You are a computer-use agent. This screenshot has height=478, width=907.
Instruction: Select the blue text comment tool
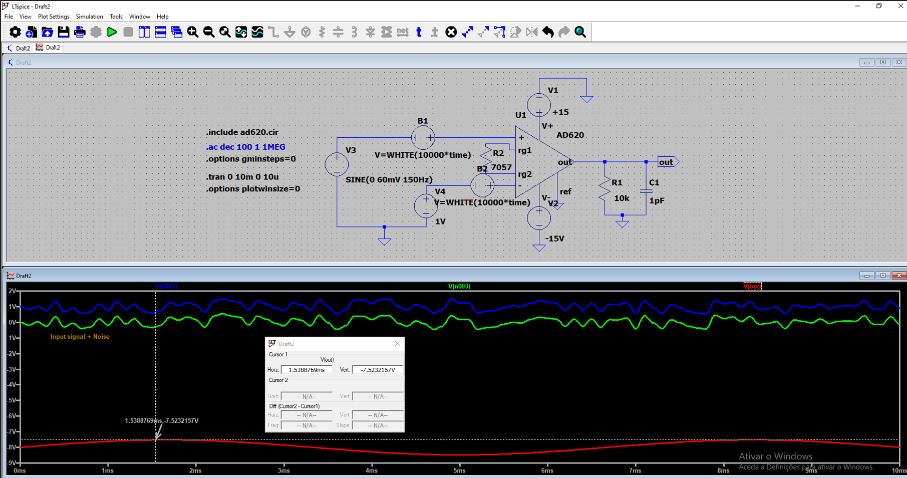click(419, 32)
